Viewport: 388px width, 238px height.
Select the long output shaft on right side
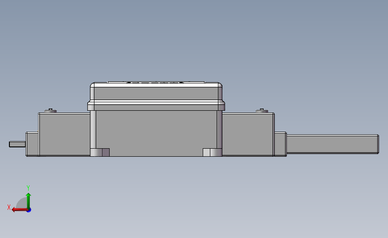click(x=333, y=144)
